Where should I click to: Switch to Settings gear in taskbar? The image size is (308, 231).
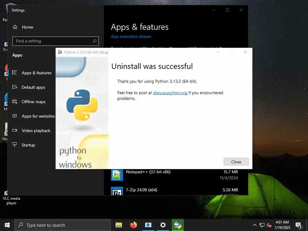163,225
